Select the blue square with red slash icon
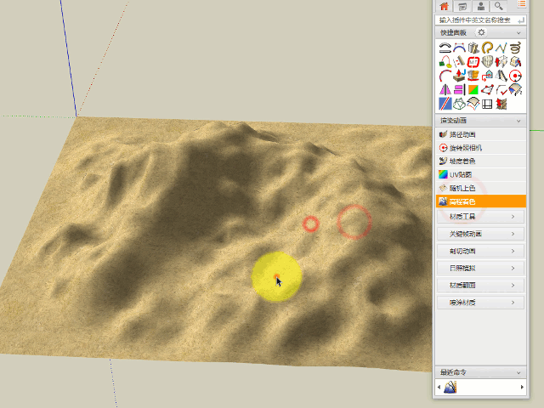 click(x=445, y=104)
